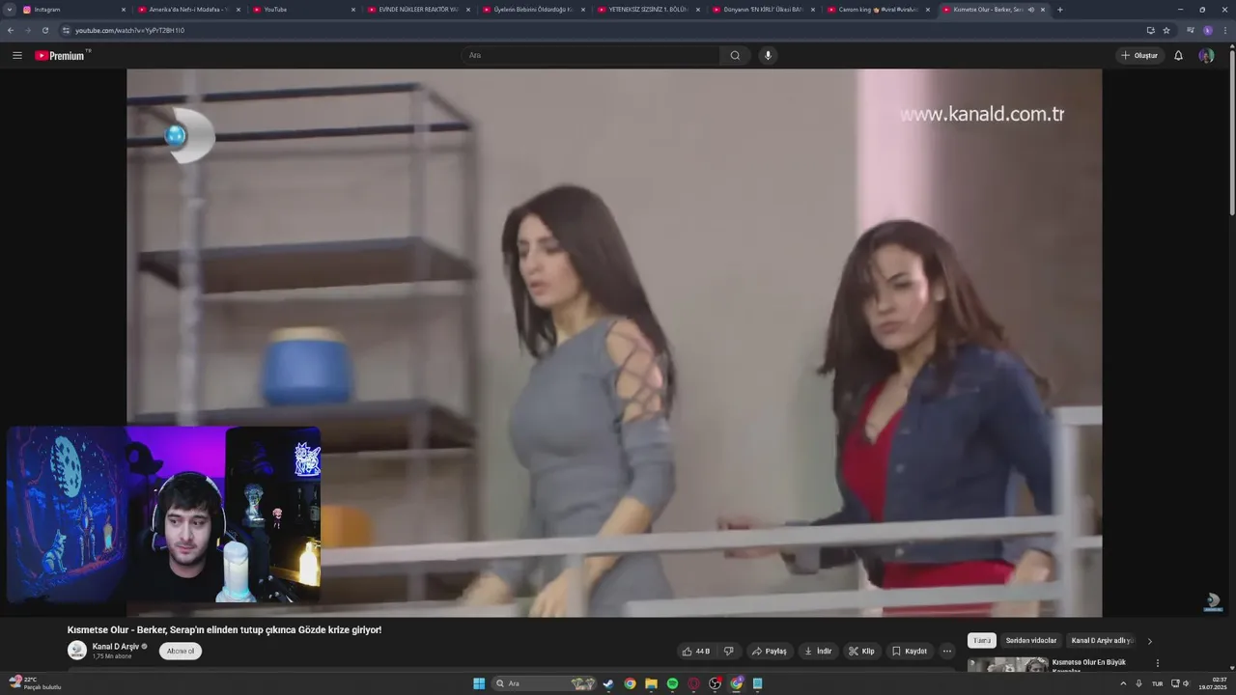The height and width of the screenshot is (695, 1236).
Task: Switch to the Carrom king tab
Action: tap(878, 10)
